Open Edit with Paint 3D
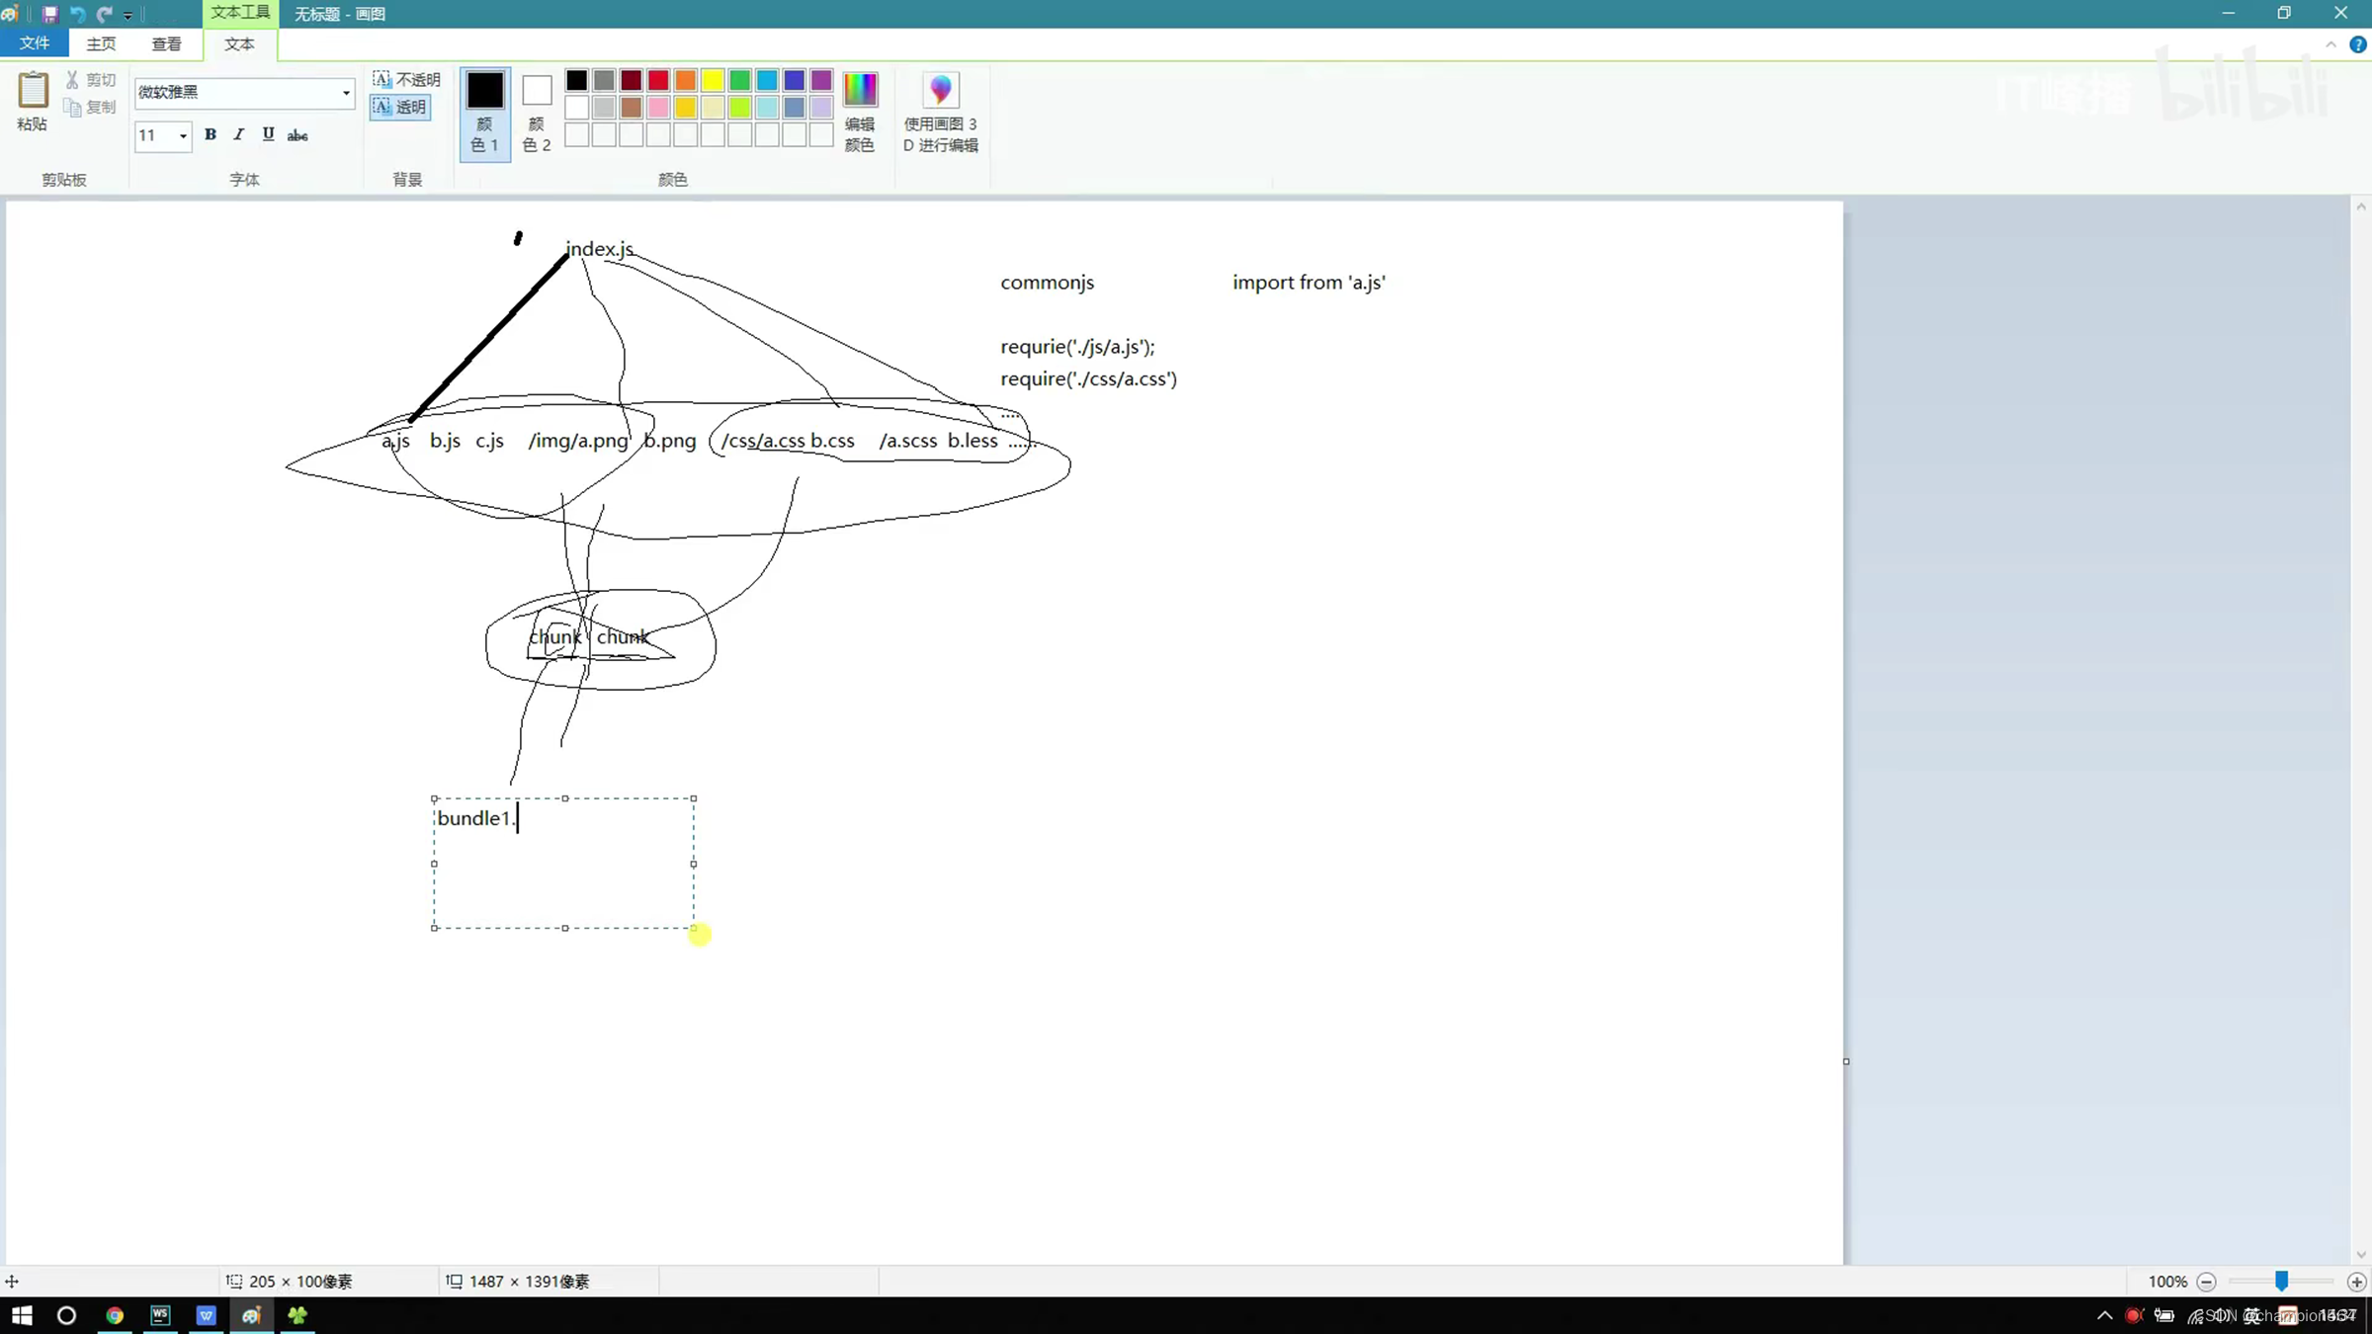The image size is (2372, 1334). pyautogui.click(x=941, y=112)
